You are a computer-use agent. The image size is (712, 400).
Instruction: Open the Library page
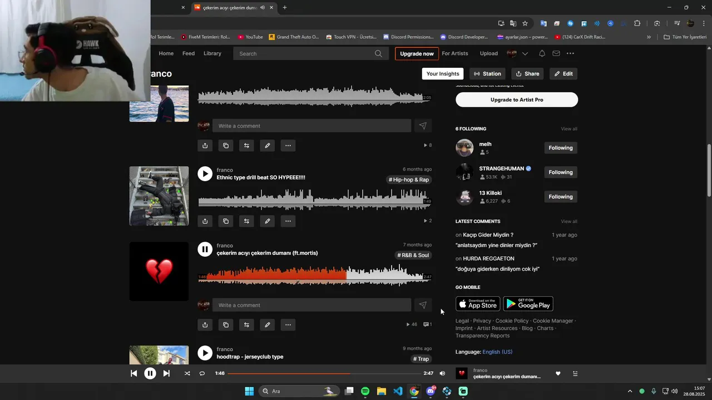(x=212, y=53)
